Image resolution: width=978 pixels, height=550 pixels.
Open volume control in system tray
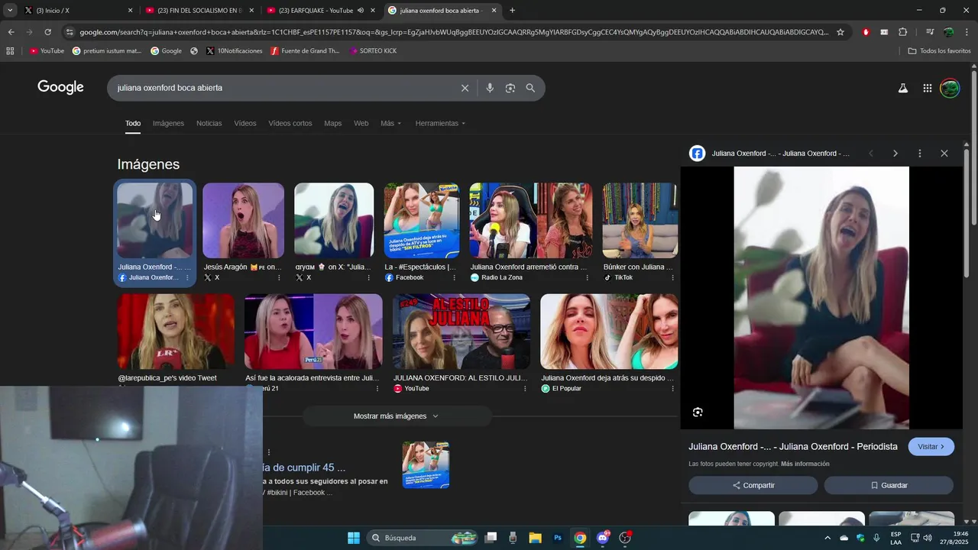click(x=928, y=538)
